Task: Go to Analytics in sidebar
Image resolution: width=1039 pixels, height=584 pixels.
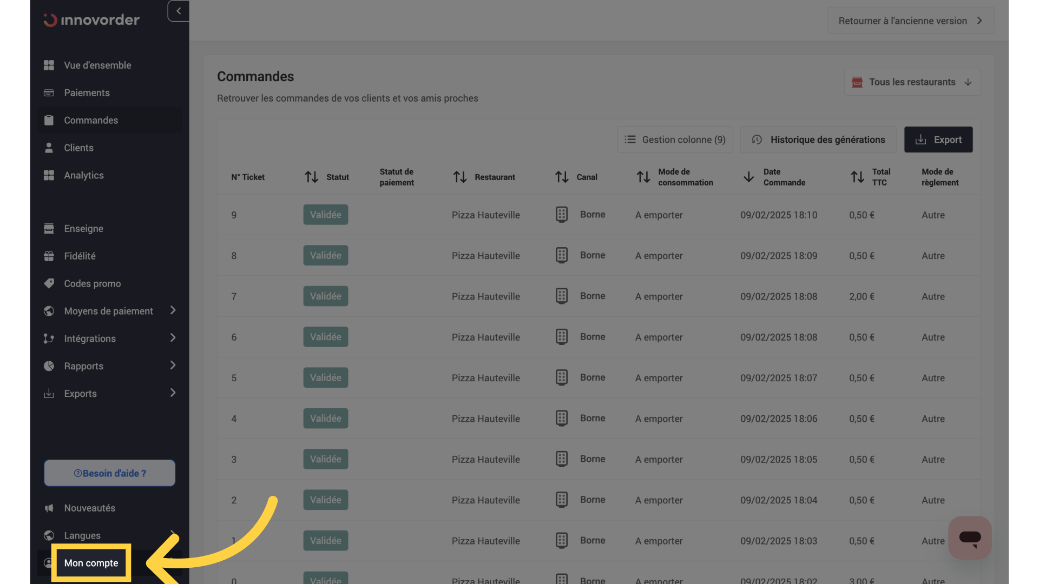Action: click(84, 175)
